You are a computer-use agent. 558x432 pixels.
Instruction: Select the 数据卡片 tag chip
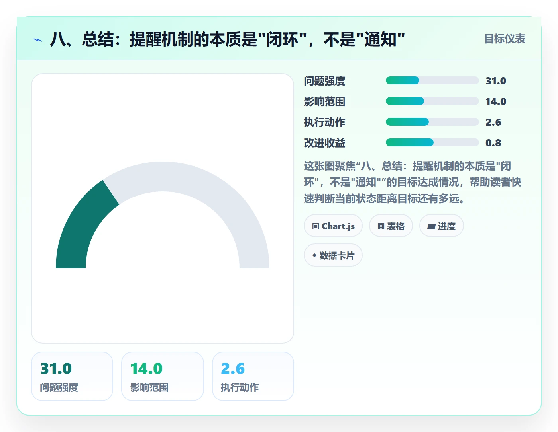333,255
